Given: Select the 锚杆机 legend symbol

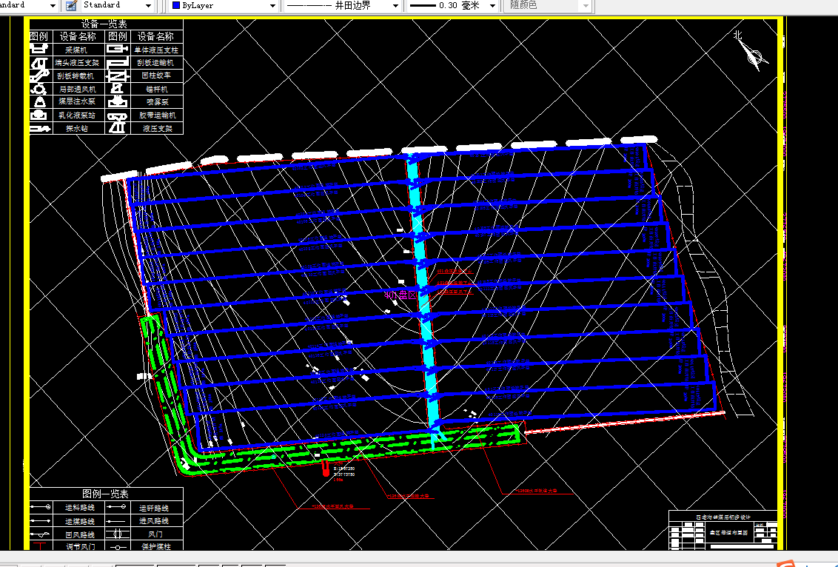Looking at the screenshot, I should pyautogui.click(x=118, y=89).
